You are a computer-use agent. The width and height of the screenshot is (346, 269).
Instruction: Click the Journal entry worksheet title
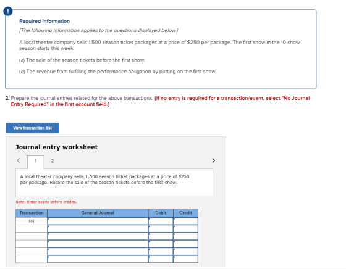[x=56, y=147]
